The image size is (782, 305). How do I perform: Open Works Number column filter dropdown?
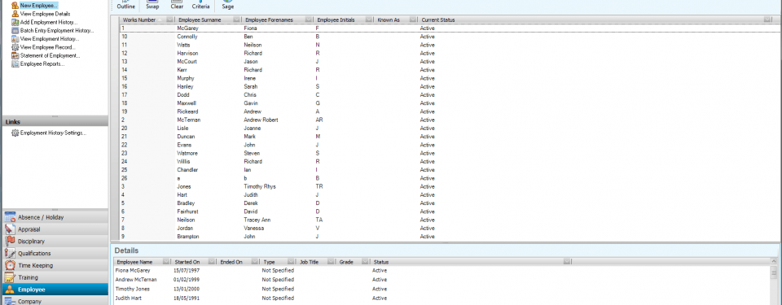(x=169, y=20)
